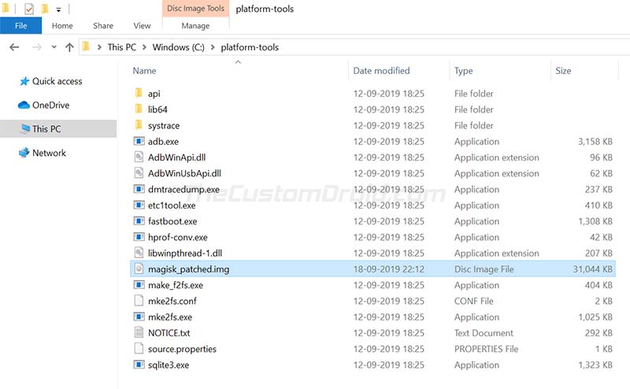The image size is (630, 389).
Task: Go up one folder level arrow
Action: 69,47
